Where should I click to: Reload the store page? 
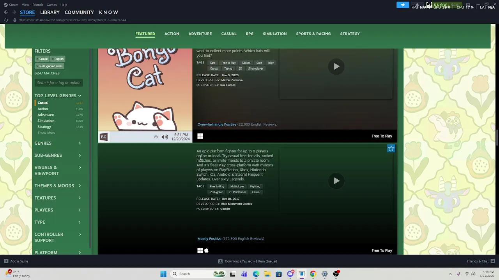[x=6, y=20]
